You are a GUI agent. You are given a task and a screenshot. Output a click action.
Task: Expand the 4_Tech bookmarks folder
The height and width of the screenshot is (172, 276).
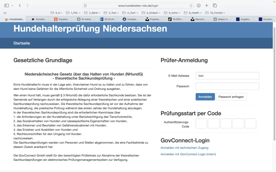pyautogui.click(x=130, y=13)
